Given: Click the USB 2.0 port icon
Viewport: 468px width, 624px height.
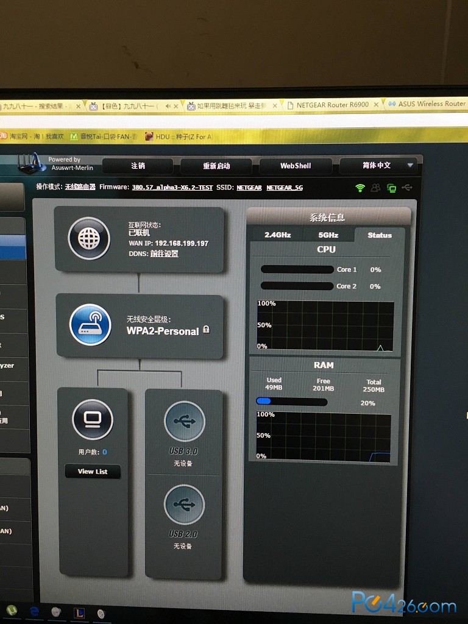Looking at the screenshot, I should [184, 504].
